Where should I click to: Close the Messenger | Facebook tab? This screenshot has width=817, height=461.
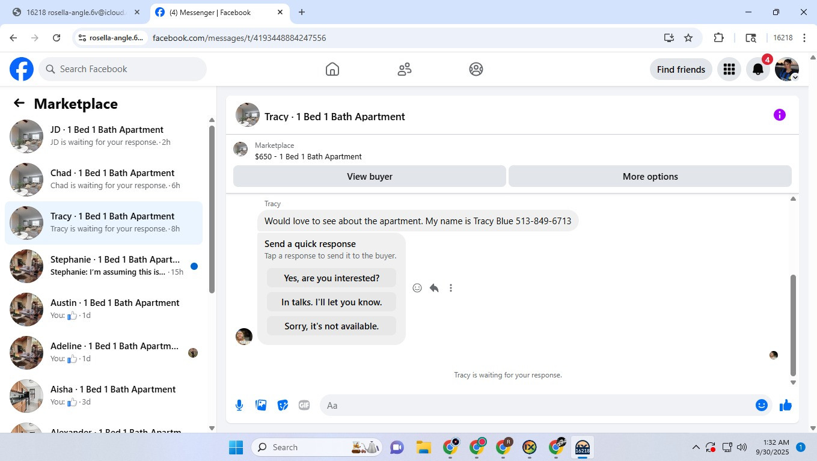tap(280, 12)
